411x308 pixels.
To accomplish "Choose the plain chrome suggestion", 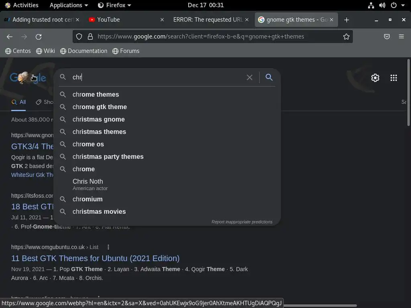I will (167, 169).
